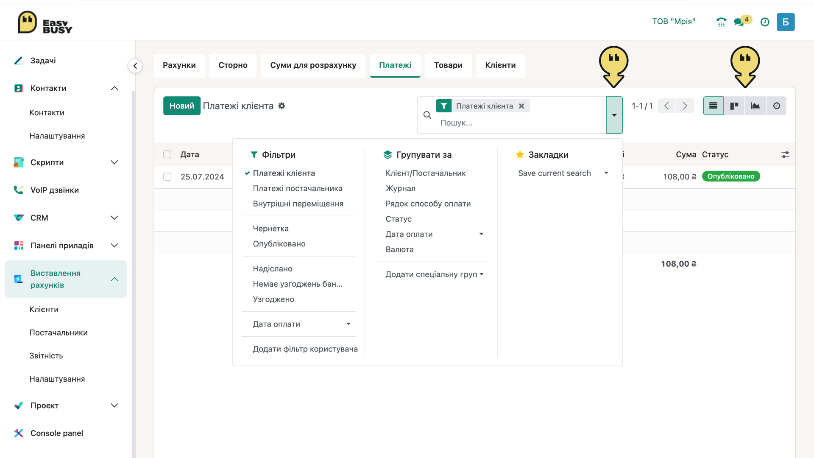Viewport: 814px width, 458px height.
Task: Toggle the search options dropdown arrow
Action: (614, 115)
